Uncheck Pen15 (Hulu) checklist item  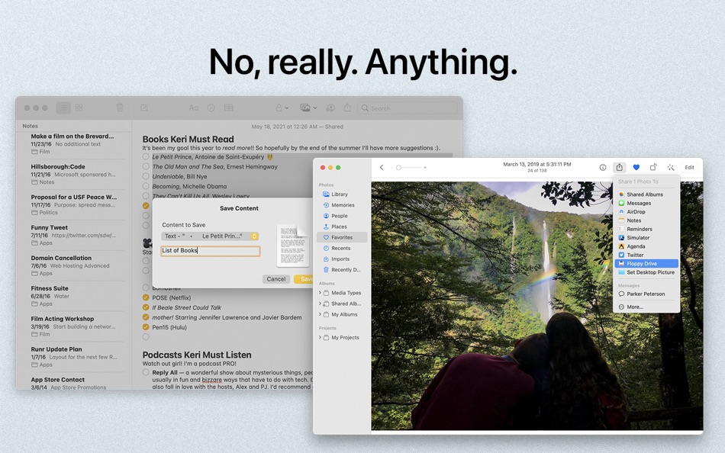click(146, 327)
